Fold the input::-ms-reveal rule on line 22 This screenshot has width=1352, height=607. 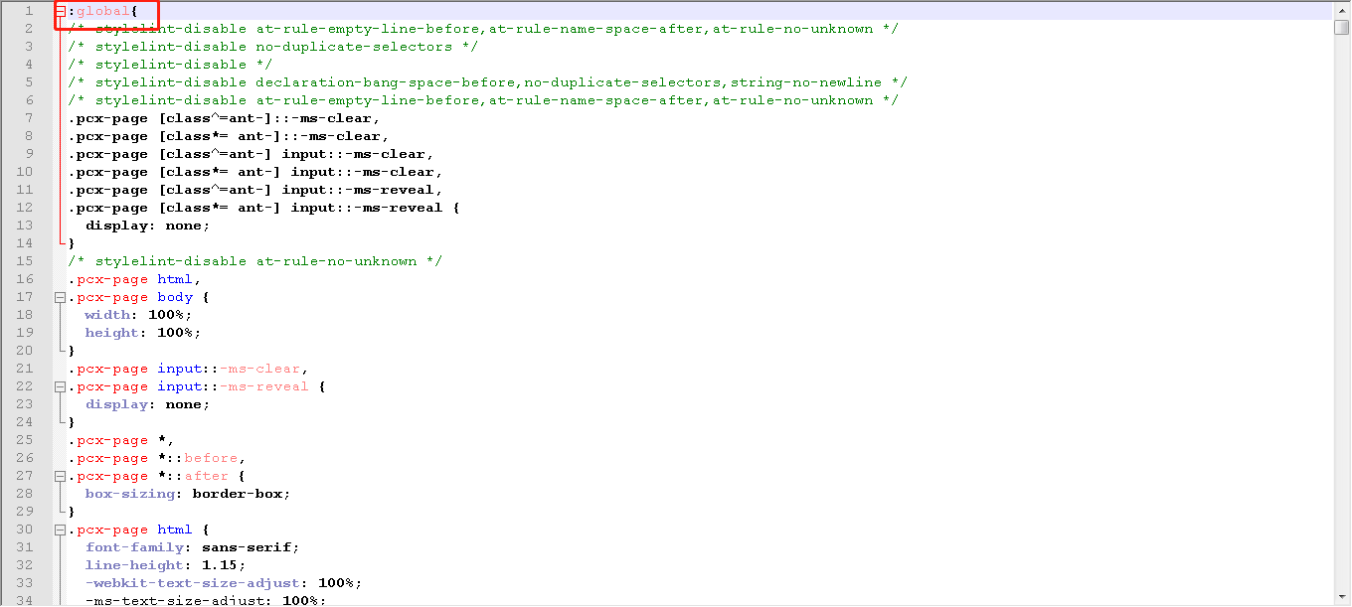pos(61,386)
